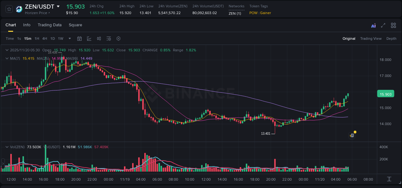Collapse the Vol indicator panel
This screenshot has width=402, height=188.
(7, 147)
